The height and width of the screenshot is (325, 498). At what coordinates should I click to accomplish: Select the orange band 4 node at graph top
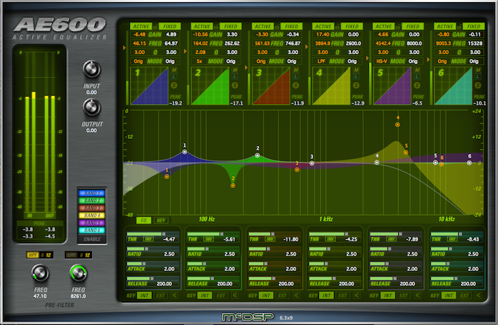coord(397,125)
